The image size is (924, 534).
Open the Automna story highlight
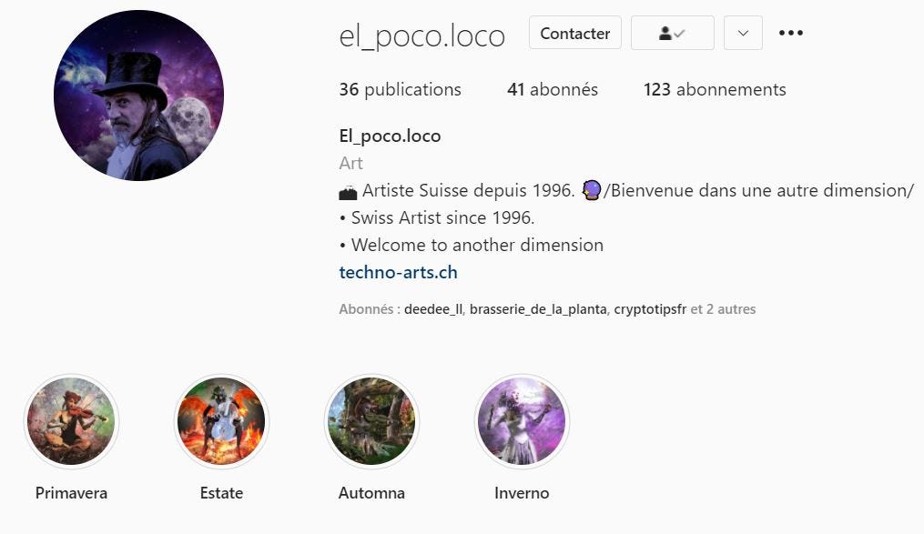(x=371, y=421)
